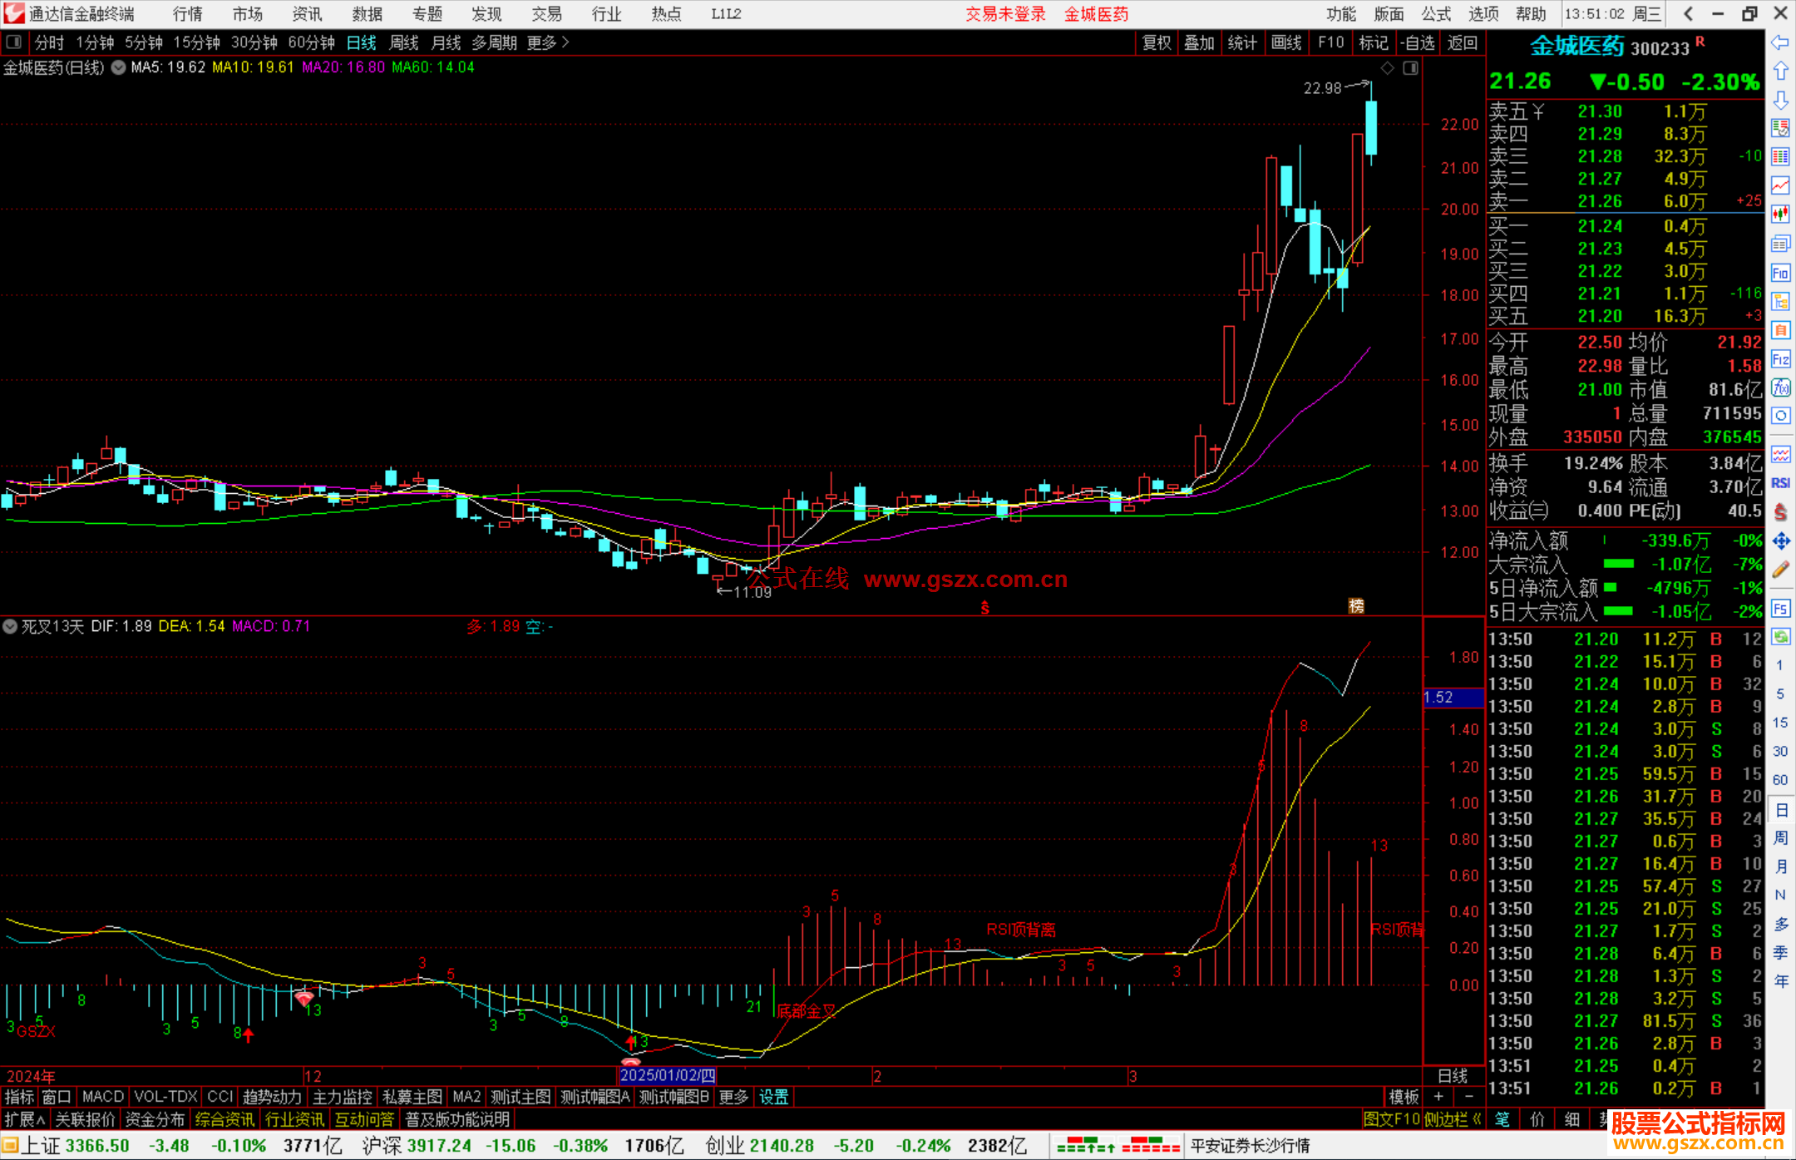Open the hierarchy tree sidebar icon

click(x=1780, y=301)
